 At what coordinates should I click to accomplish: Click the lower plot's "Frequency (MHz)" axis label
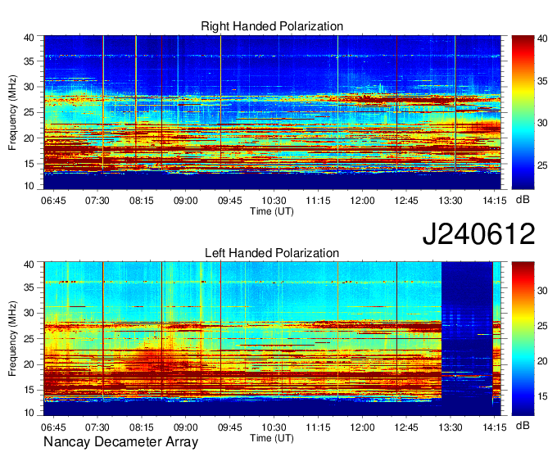tap(12, 339)
